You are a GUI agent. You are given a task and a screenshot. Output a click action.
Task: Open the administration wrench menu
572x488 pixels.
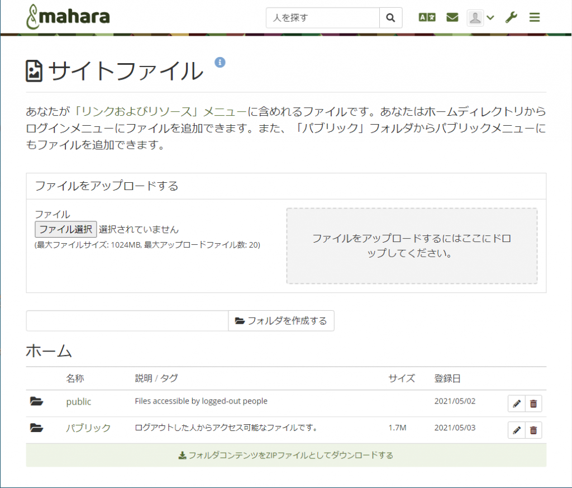tap(511, 18)
